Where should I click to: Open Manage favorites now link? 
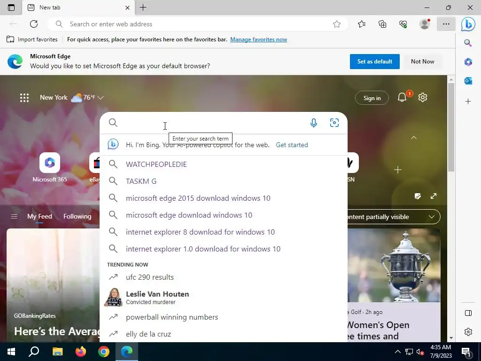coord(259,39)
